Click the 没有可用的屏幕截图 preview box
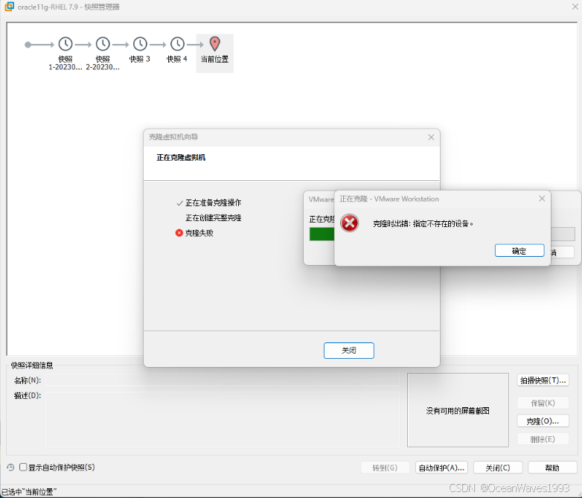582x498 pixels. coord(458,410)
